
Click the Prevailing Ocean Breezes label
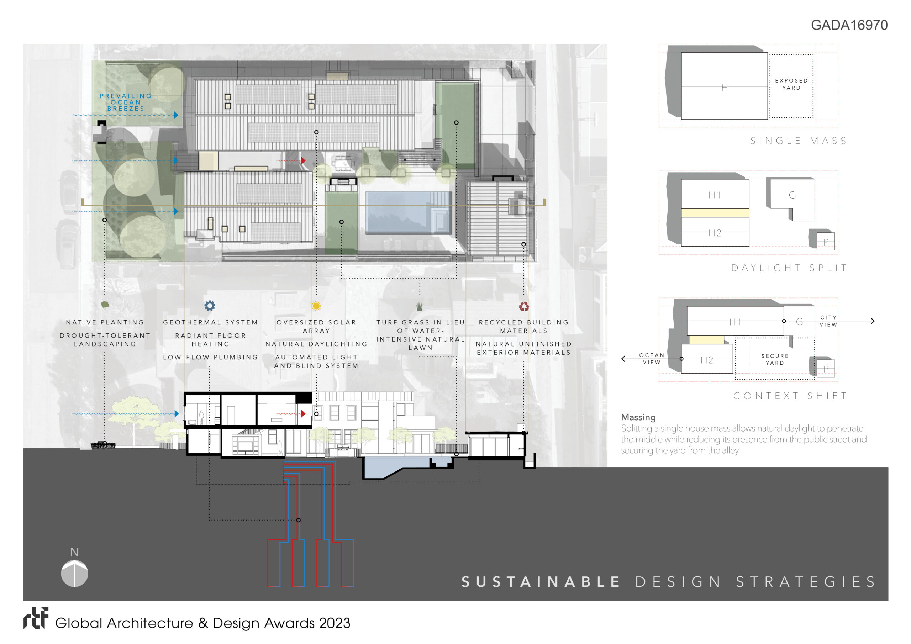point(126,102)
